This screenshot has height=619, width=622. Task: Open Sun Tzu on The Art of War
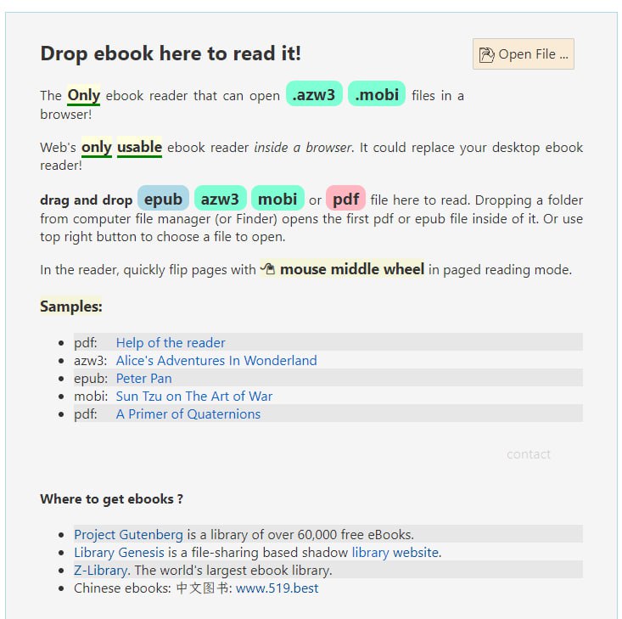click(194, 396)
